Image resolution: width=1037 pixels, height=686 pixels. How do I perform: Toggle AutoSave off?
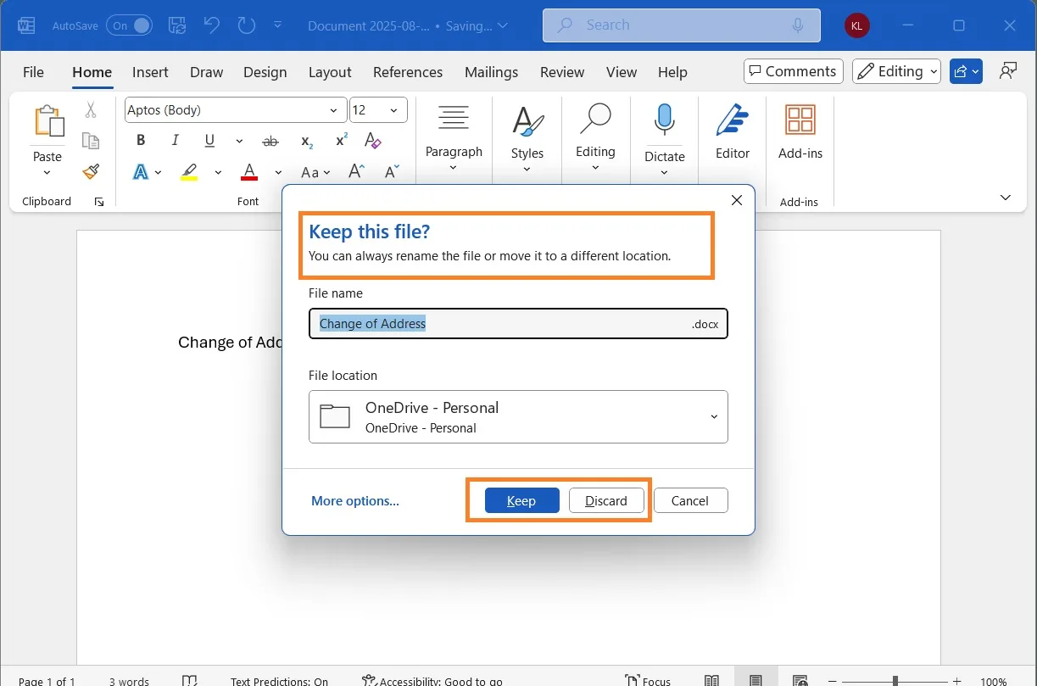coord(129,25)
